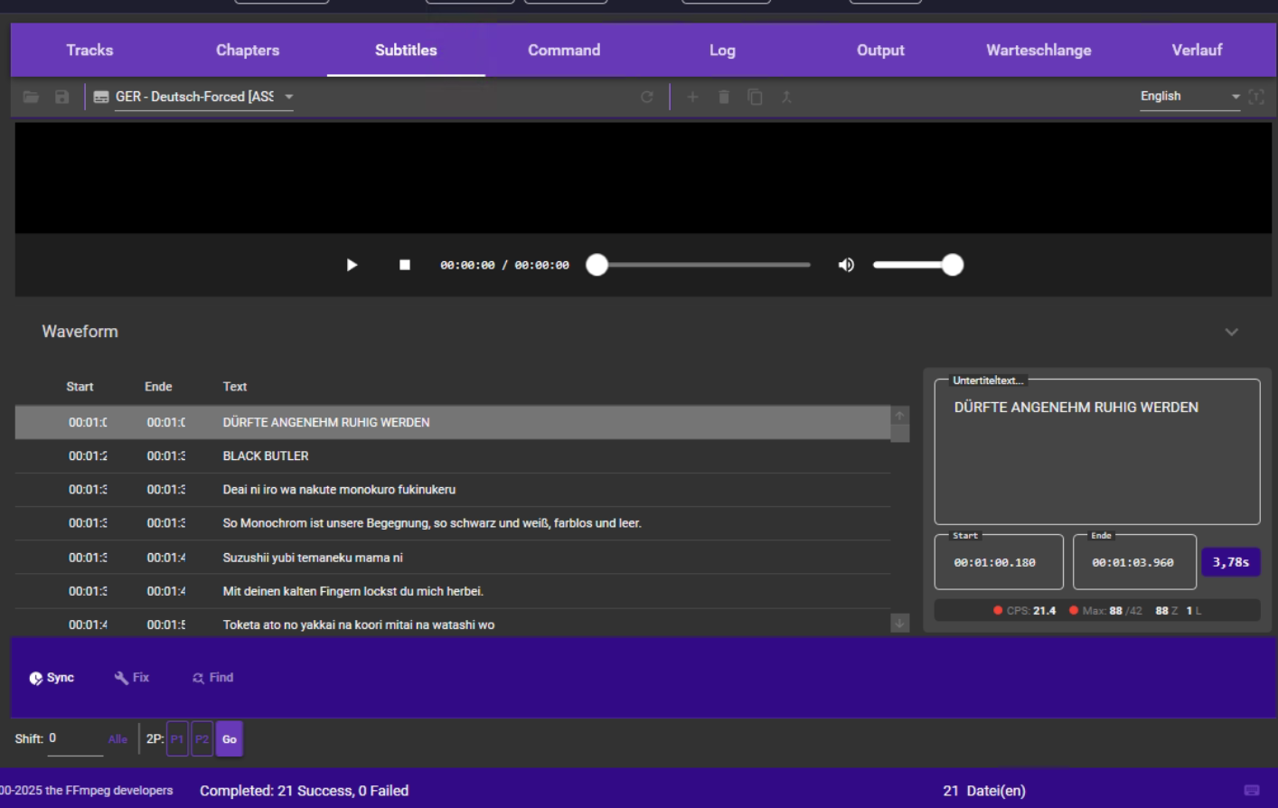
Task: Delete the selected subtitle using the trash icon
Action: tap(724, 97)
